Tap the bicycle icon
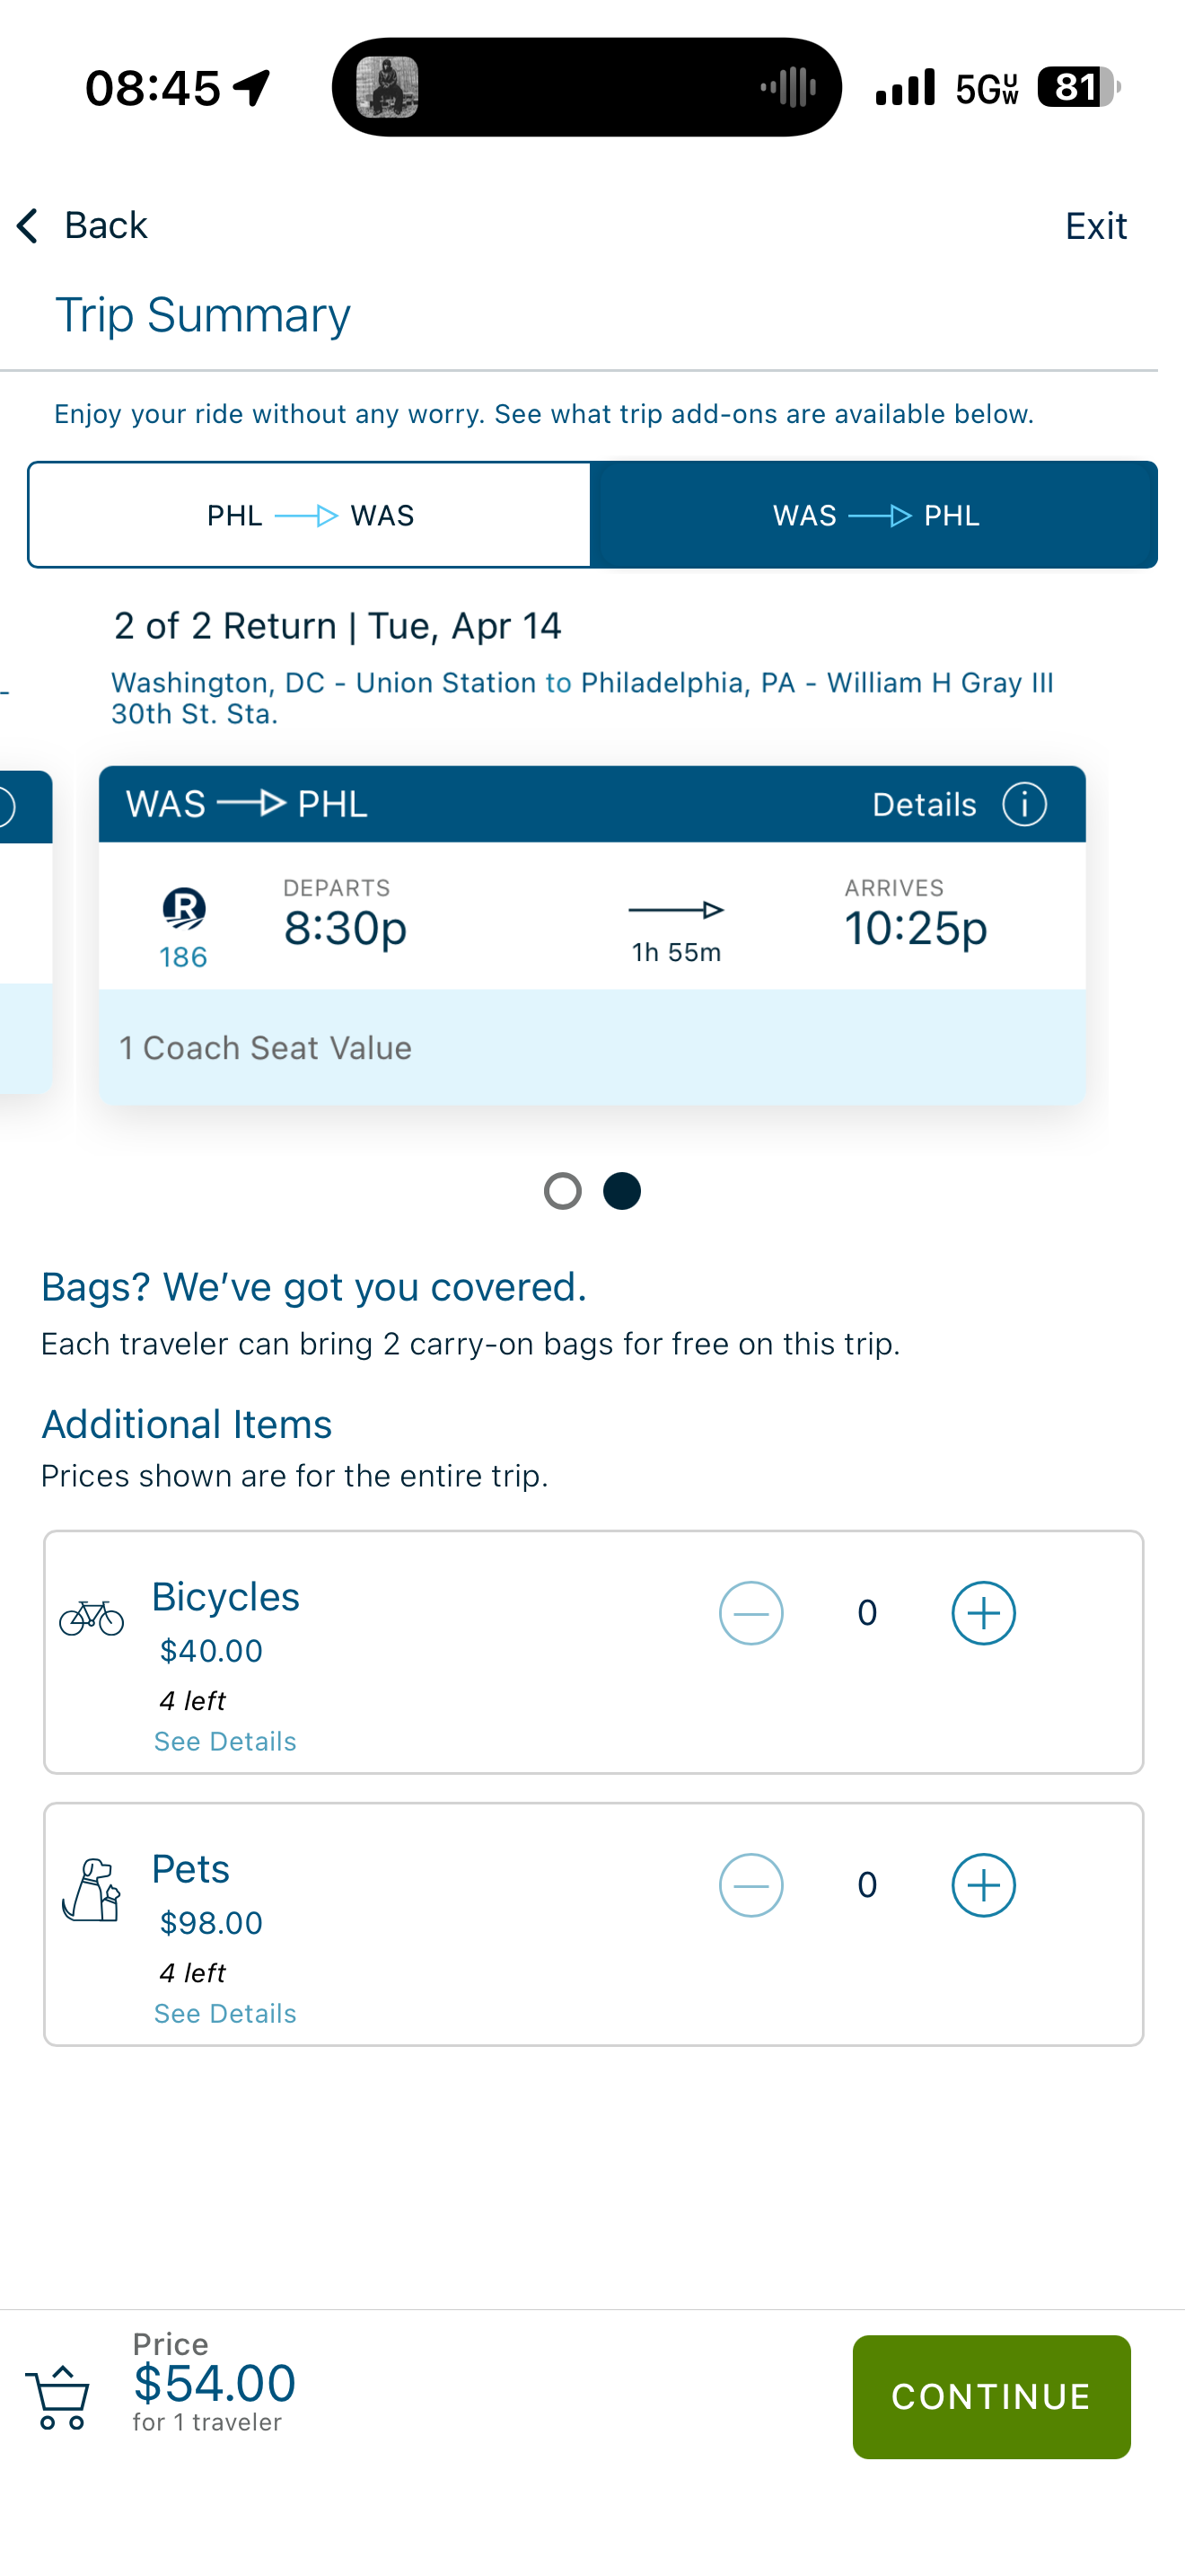The height and width of the screenshot is (2576, 1185). [x=91, y=1617]
